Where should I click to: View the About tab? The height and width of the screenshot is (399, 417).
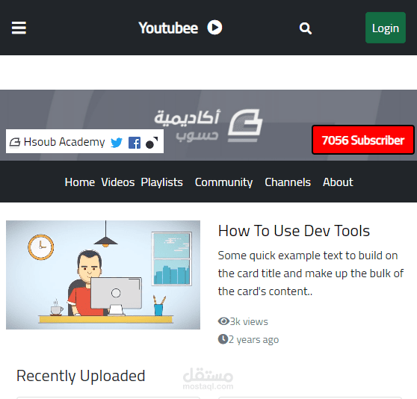(x=338, y=182)
